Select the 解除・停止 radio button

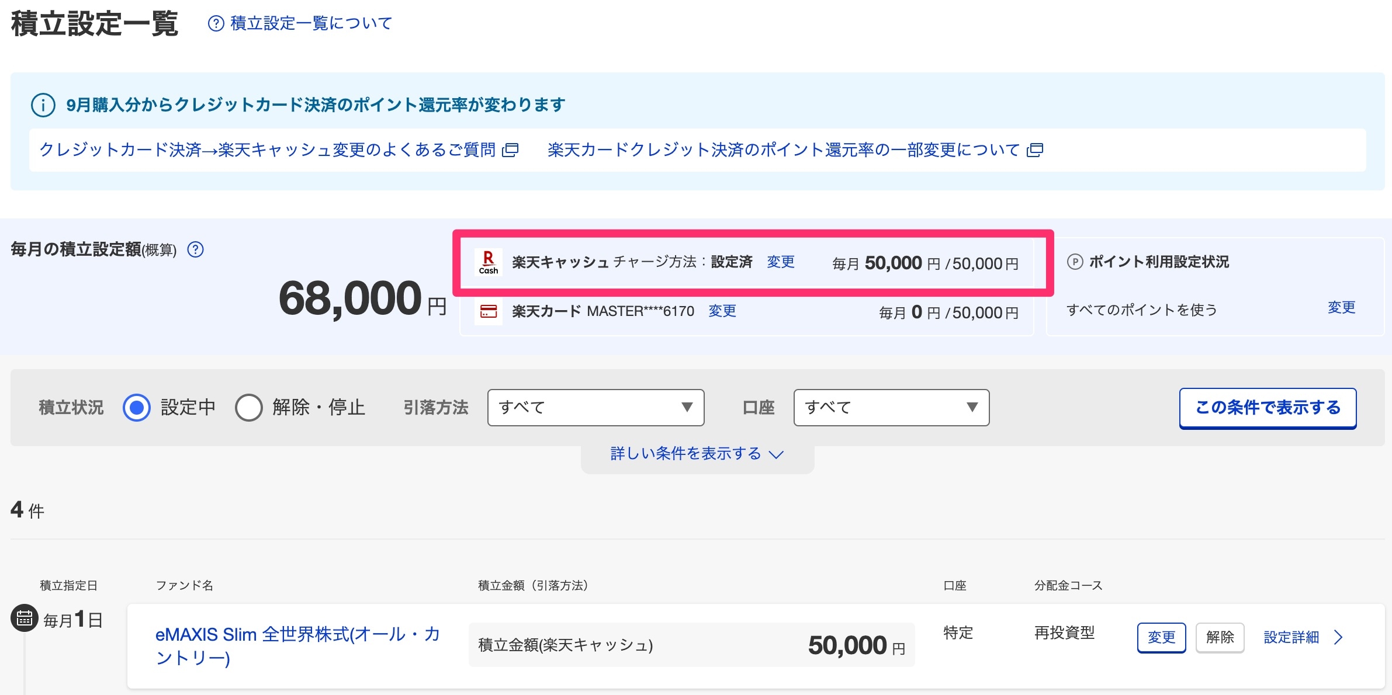click(x=249, y=408)
